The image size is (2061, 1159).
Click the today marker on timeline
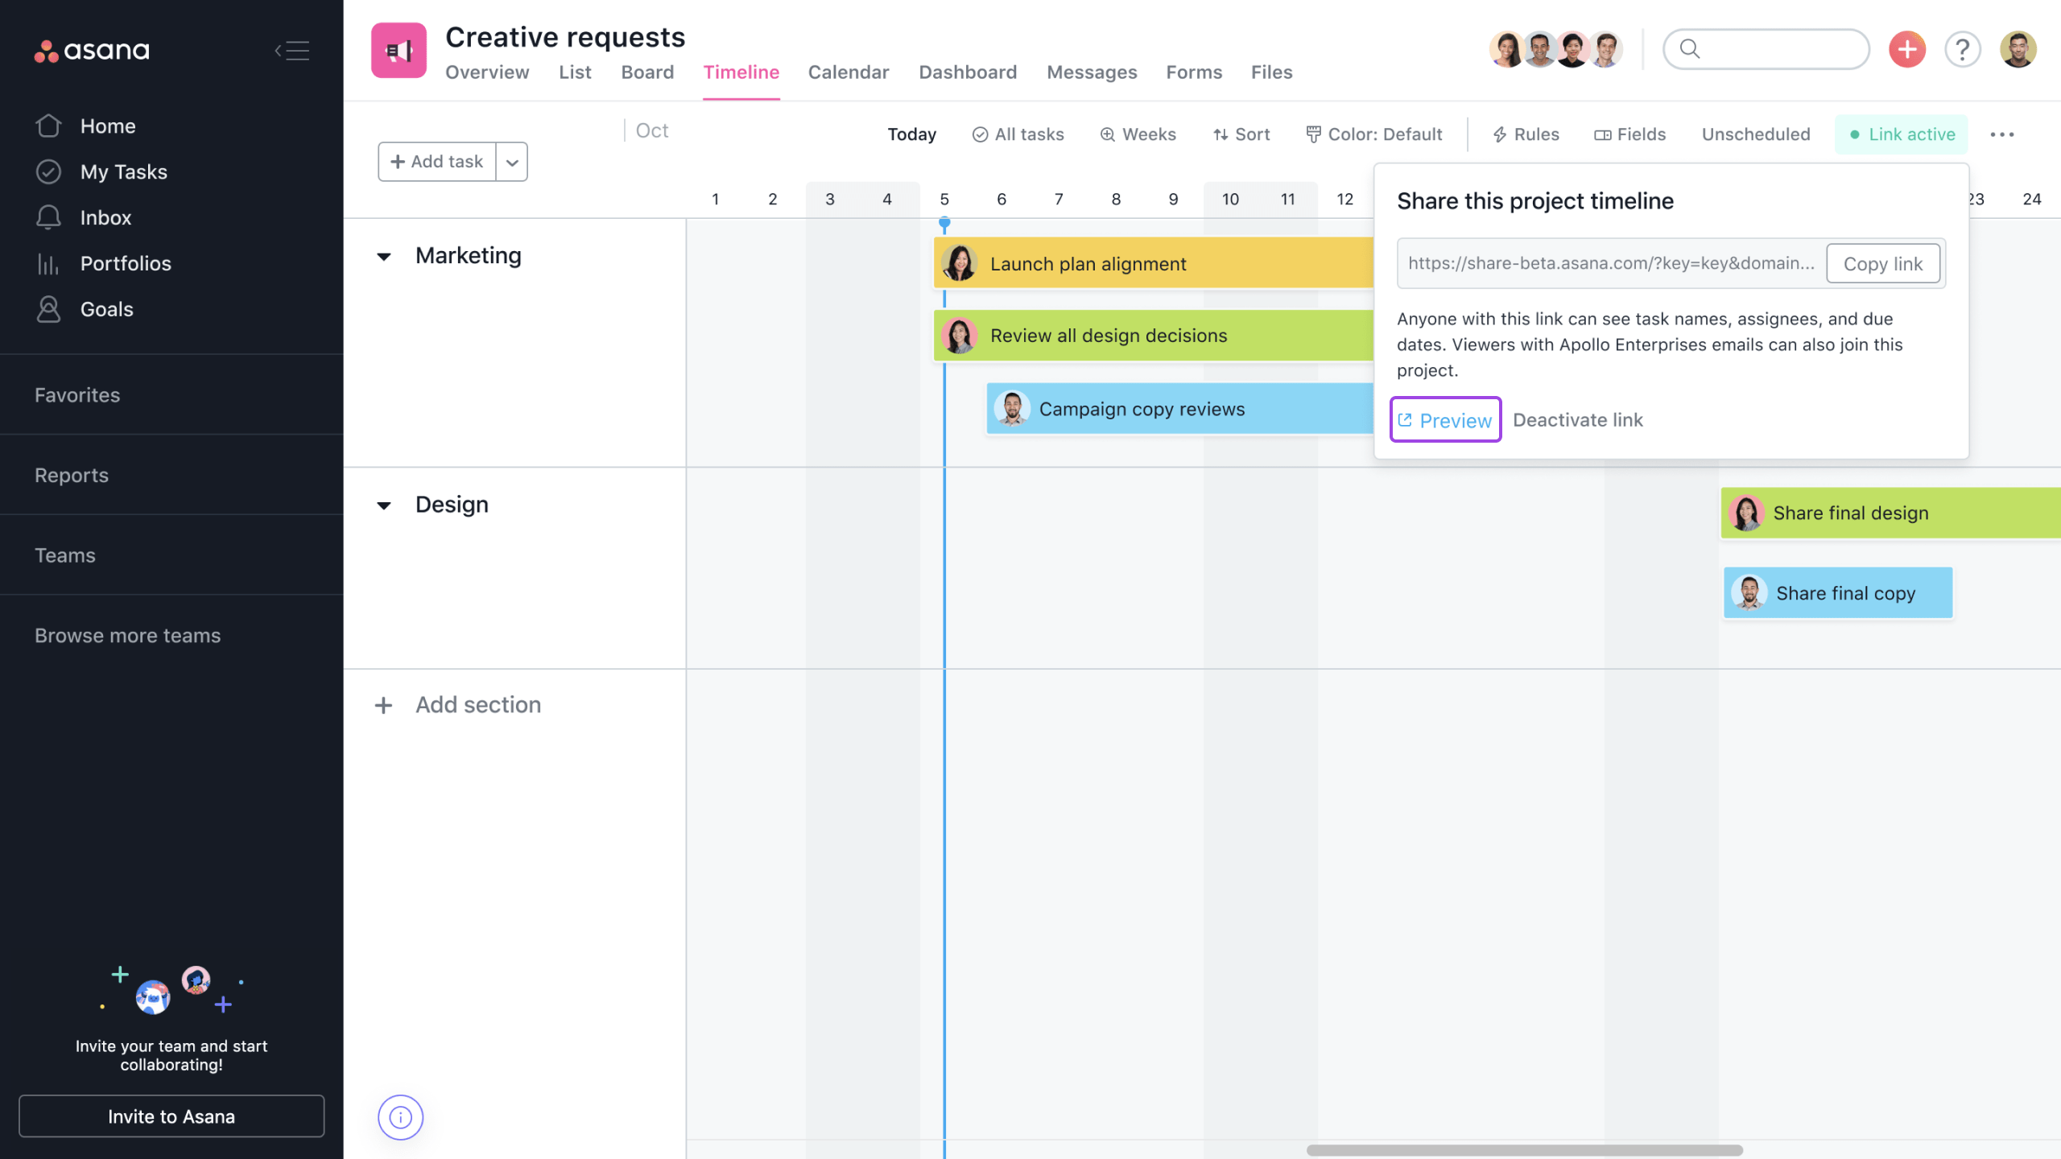pos(944,224)
